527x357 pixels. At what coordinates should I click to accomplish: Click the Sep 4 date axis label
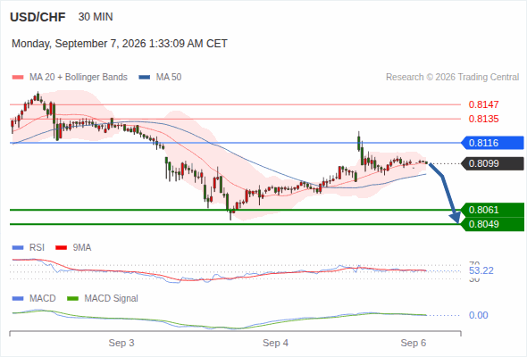[276, 343]
